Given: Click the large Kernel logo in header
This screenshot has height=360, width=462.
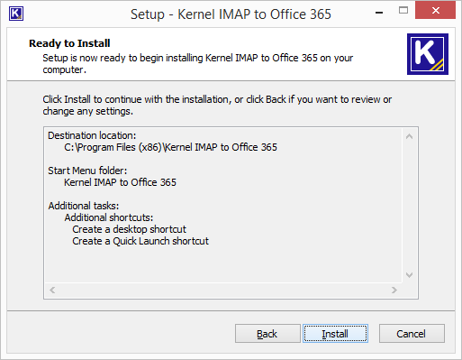Looking at the screenshot, I should pyautogui.click(x=428, y=54).
